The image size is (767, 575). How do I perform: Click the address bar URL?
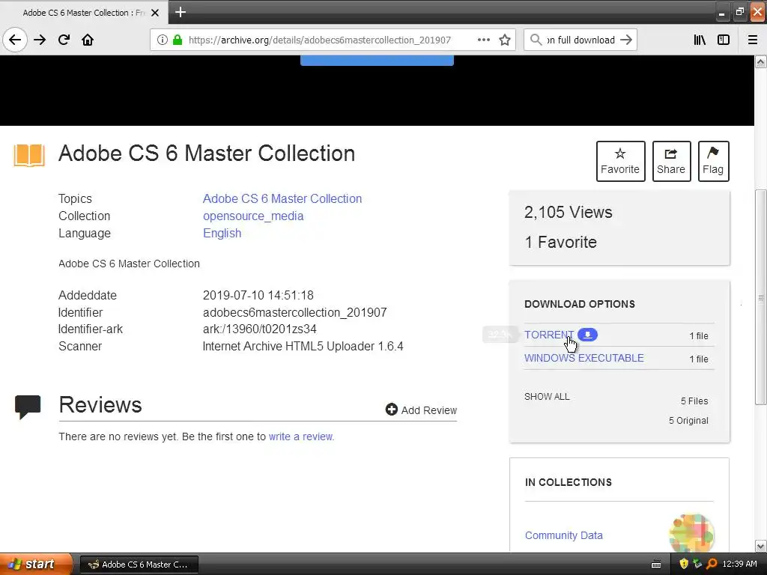319,40
